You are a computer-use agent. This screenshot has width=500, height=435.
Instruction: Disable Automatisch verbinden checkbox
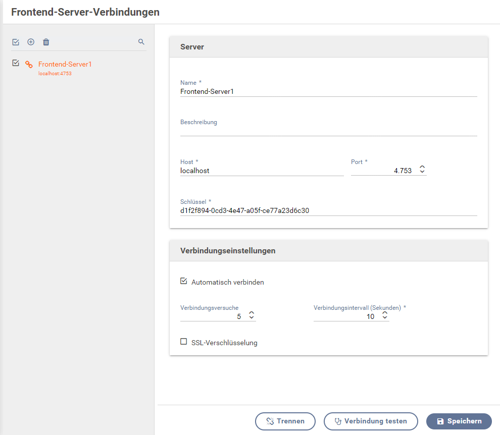(184, 281)
